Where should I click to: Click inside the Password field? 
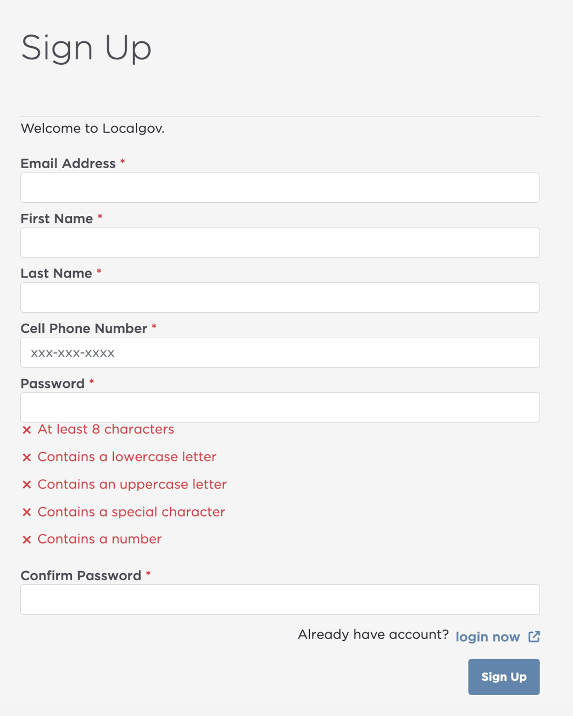pyautogui.click(x=280, y=407)
